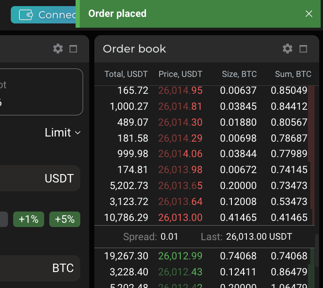Select bid price 26,012.99 row

tap(204, 256)
